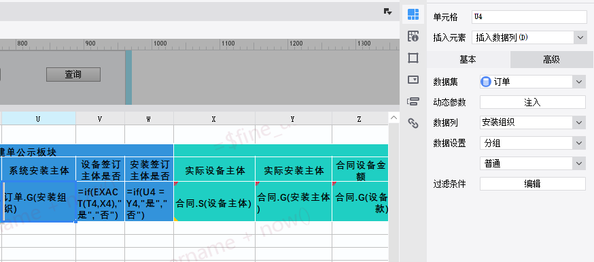Open the 分组 data setting dropdown

tap(579, 143)
